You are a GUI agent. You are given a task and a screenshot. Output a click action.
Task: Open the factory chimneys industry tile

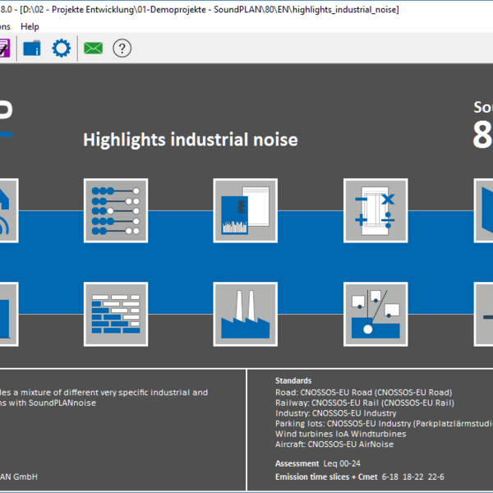[x=246, y=315]
